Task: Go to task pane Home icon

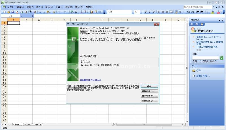Action: click(x=202, y=24)
